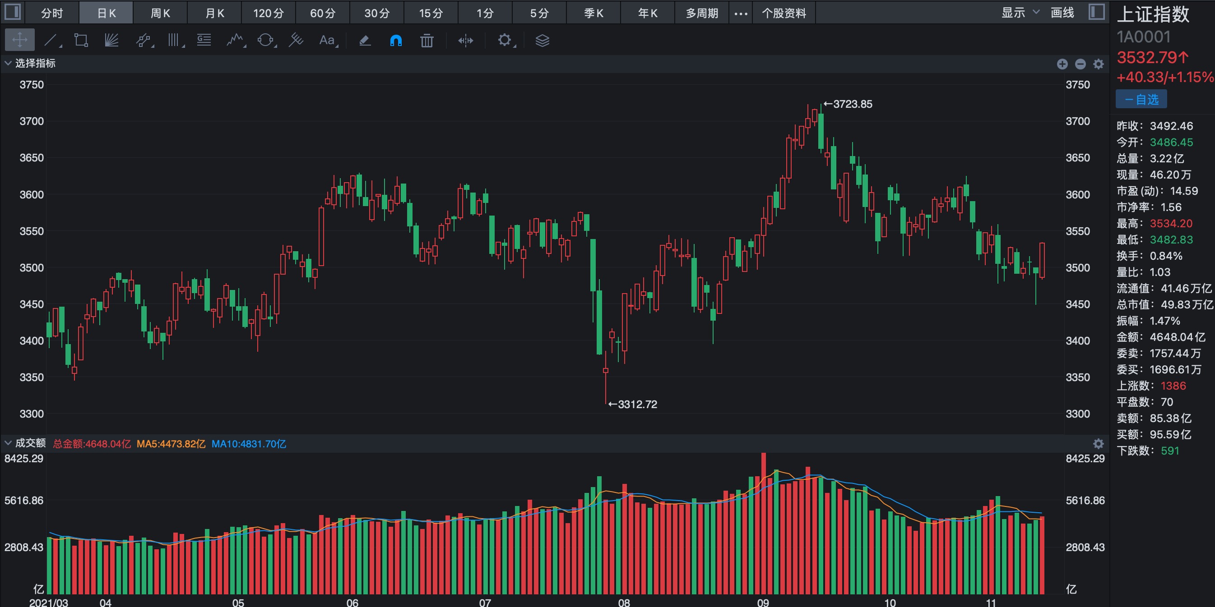Switch to the 周K tab
Screen dimensions: 1215x607
(160, 13)
